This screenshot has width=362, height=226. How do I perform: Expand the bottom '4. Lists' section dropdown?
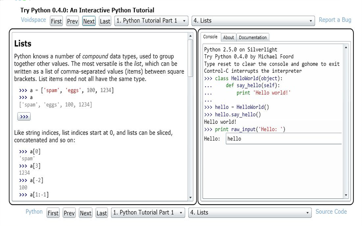click(250, 212)
